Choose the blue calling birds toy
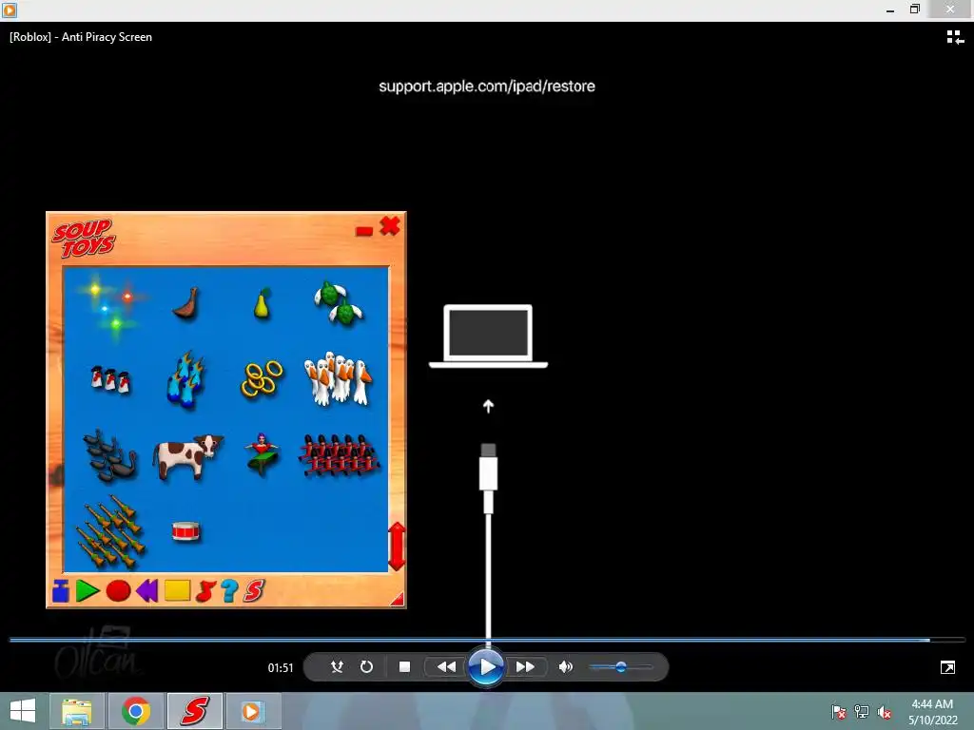Viewport: 974px width, 730px height. pyautogui.click(x=185, y=379)
